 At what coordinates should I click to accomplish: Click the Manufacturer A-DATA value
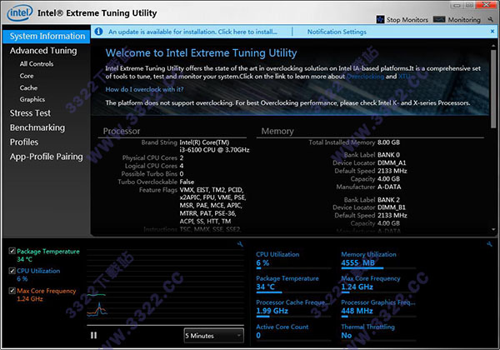tap(389, 187)
